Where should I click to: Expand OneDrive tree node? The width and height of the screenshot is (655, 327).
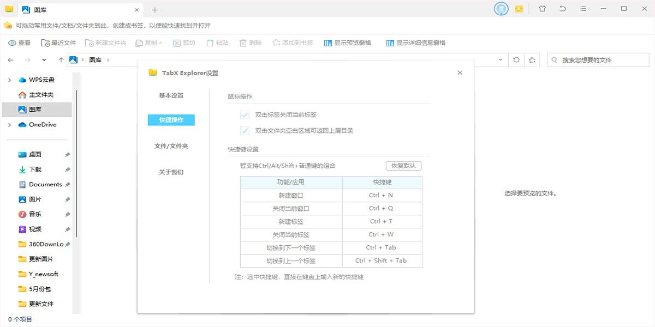pyautogui.click(x=9, y=125)
